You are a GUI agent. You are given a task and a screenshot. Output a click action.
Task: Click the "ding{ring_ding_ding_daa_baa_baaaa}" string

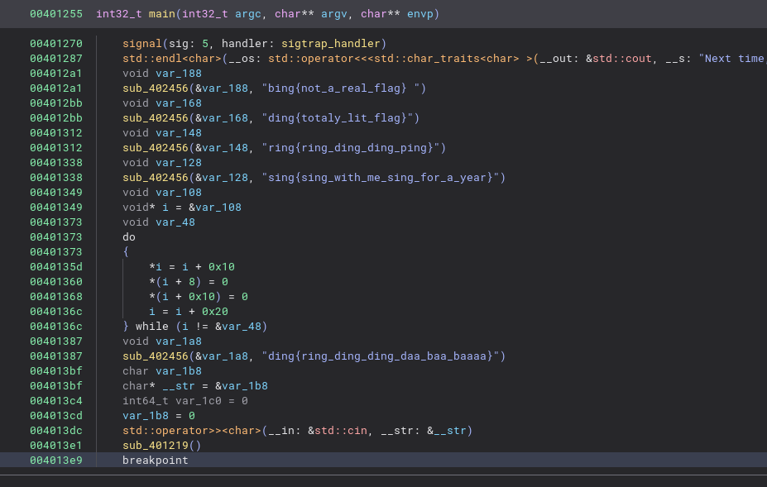[x=383, y=356]
